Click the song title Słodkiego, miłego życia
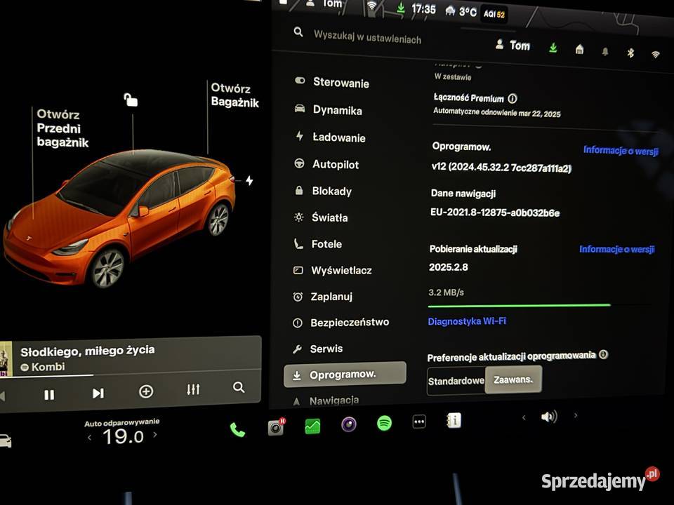The image size is (674, 505). tap(88, 351)
